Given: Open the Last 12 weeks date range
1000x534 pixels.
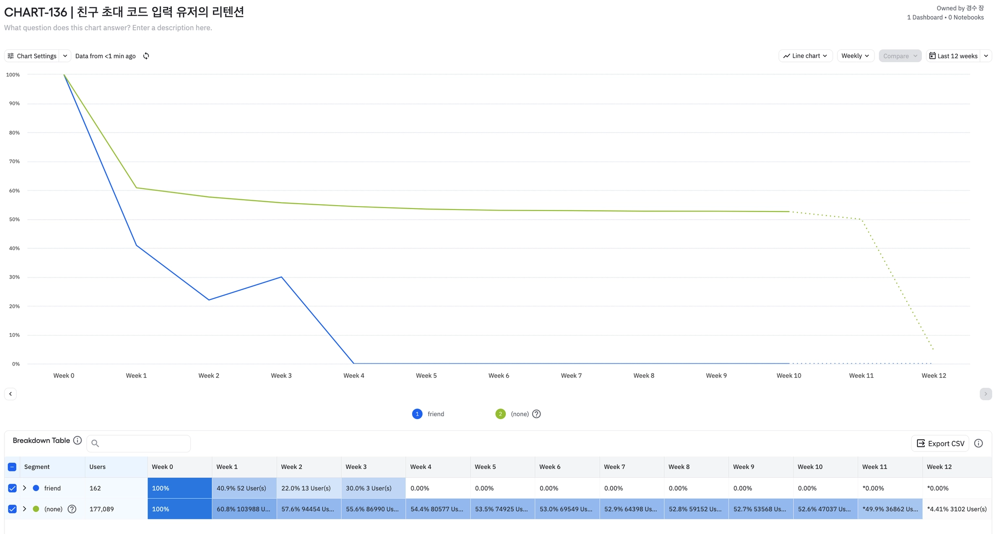Looking at the screenshot, I should 954,56.
